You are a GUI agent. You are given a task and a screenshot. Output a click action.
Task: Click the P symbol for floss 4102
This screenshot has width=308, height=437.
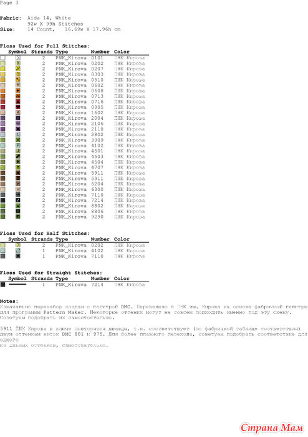click(x=18, y=145)
